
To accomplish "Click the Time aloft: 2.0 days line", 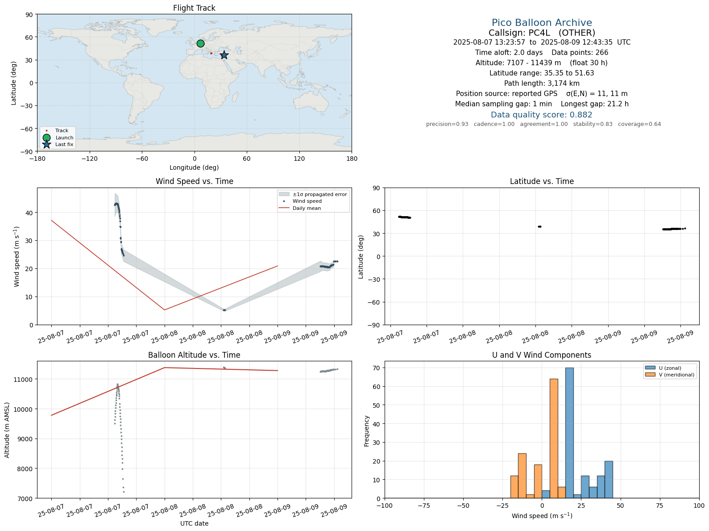I will point(542,53).
